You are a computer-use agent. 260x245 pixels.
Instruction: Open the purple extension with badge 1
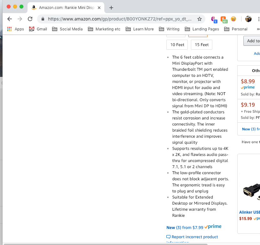(214, 20)
